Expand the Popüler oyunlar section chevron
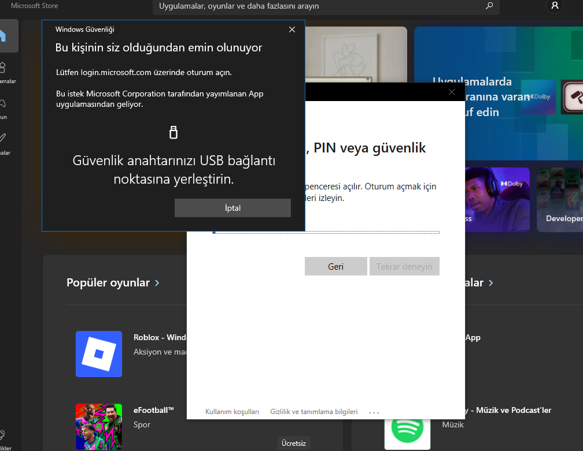The image size is (583, 451). [157, 283]
